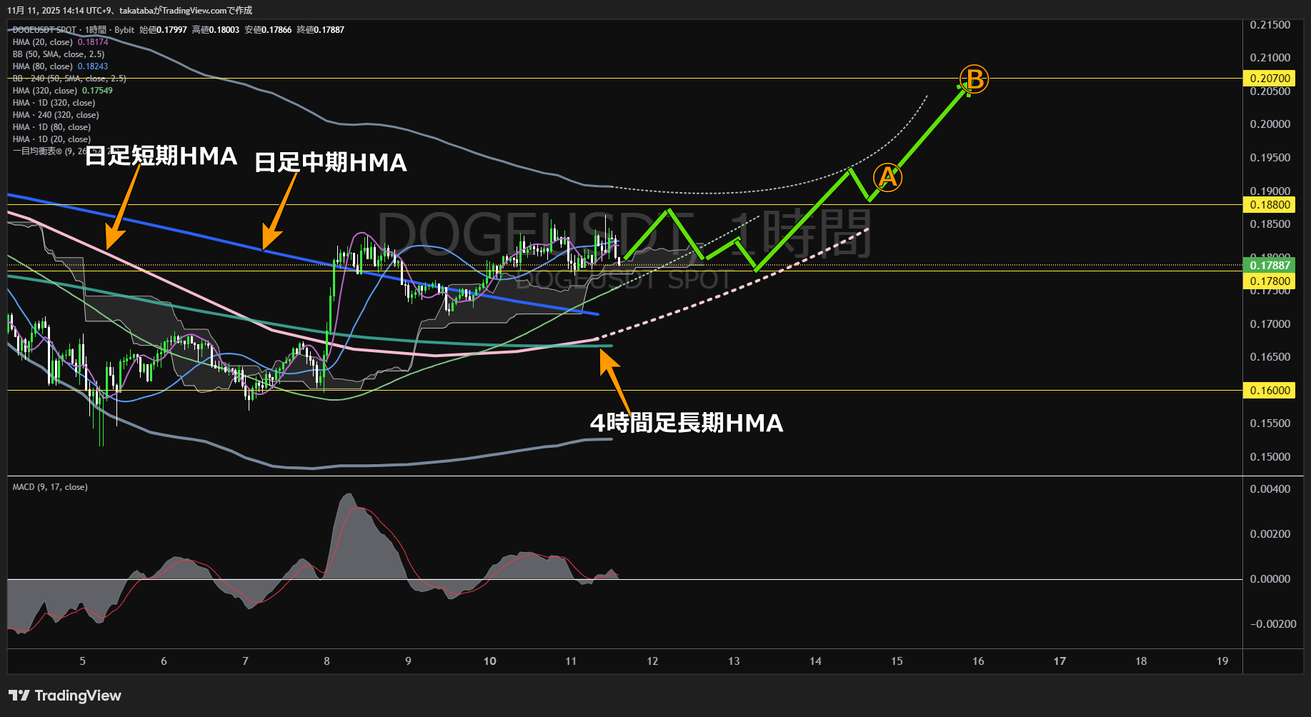
Task: Click the TradingView logo at the bottom
Action: point(65,696)
